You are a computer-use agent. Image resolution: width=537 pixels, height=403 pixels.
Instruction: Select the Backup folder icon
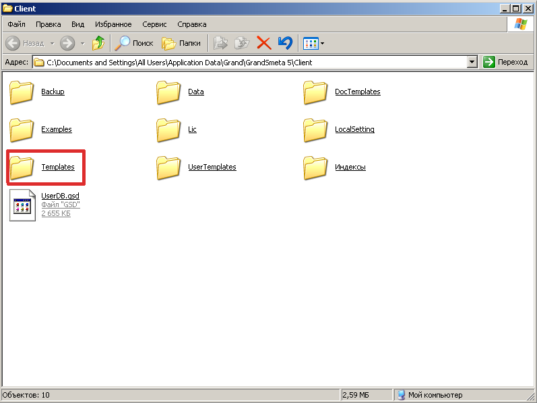coord(22,92)
